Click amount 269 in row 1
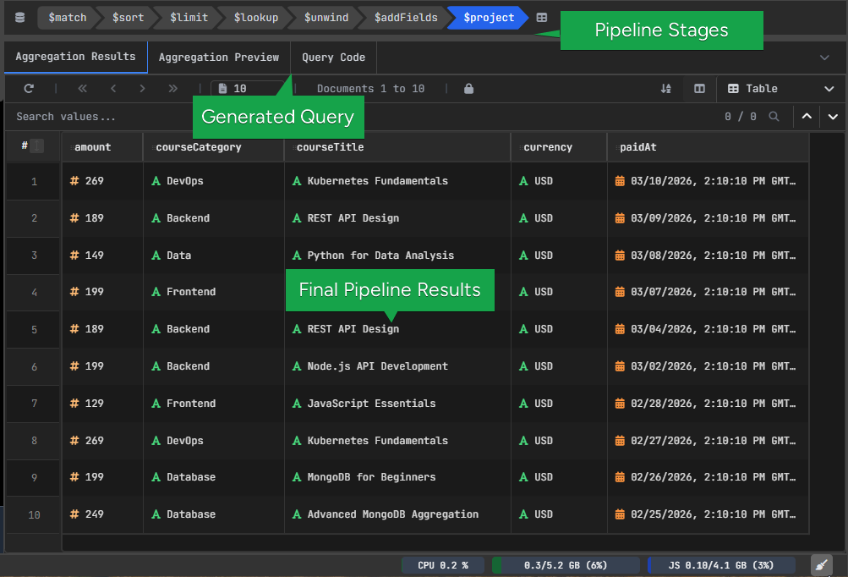 (102, 181)
